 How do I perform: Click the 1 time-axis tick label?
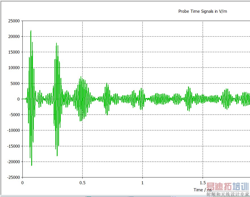point(142,183)
